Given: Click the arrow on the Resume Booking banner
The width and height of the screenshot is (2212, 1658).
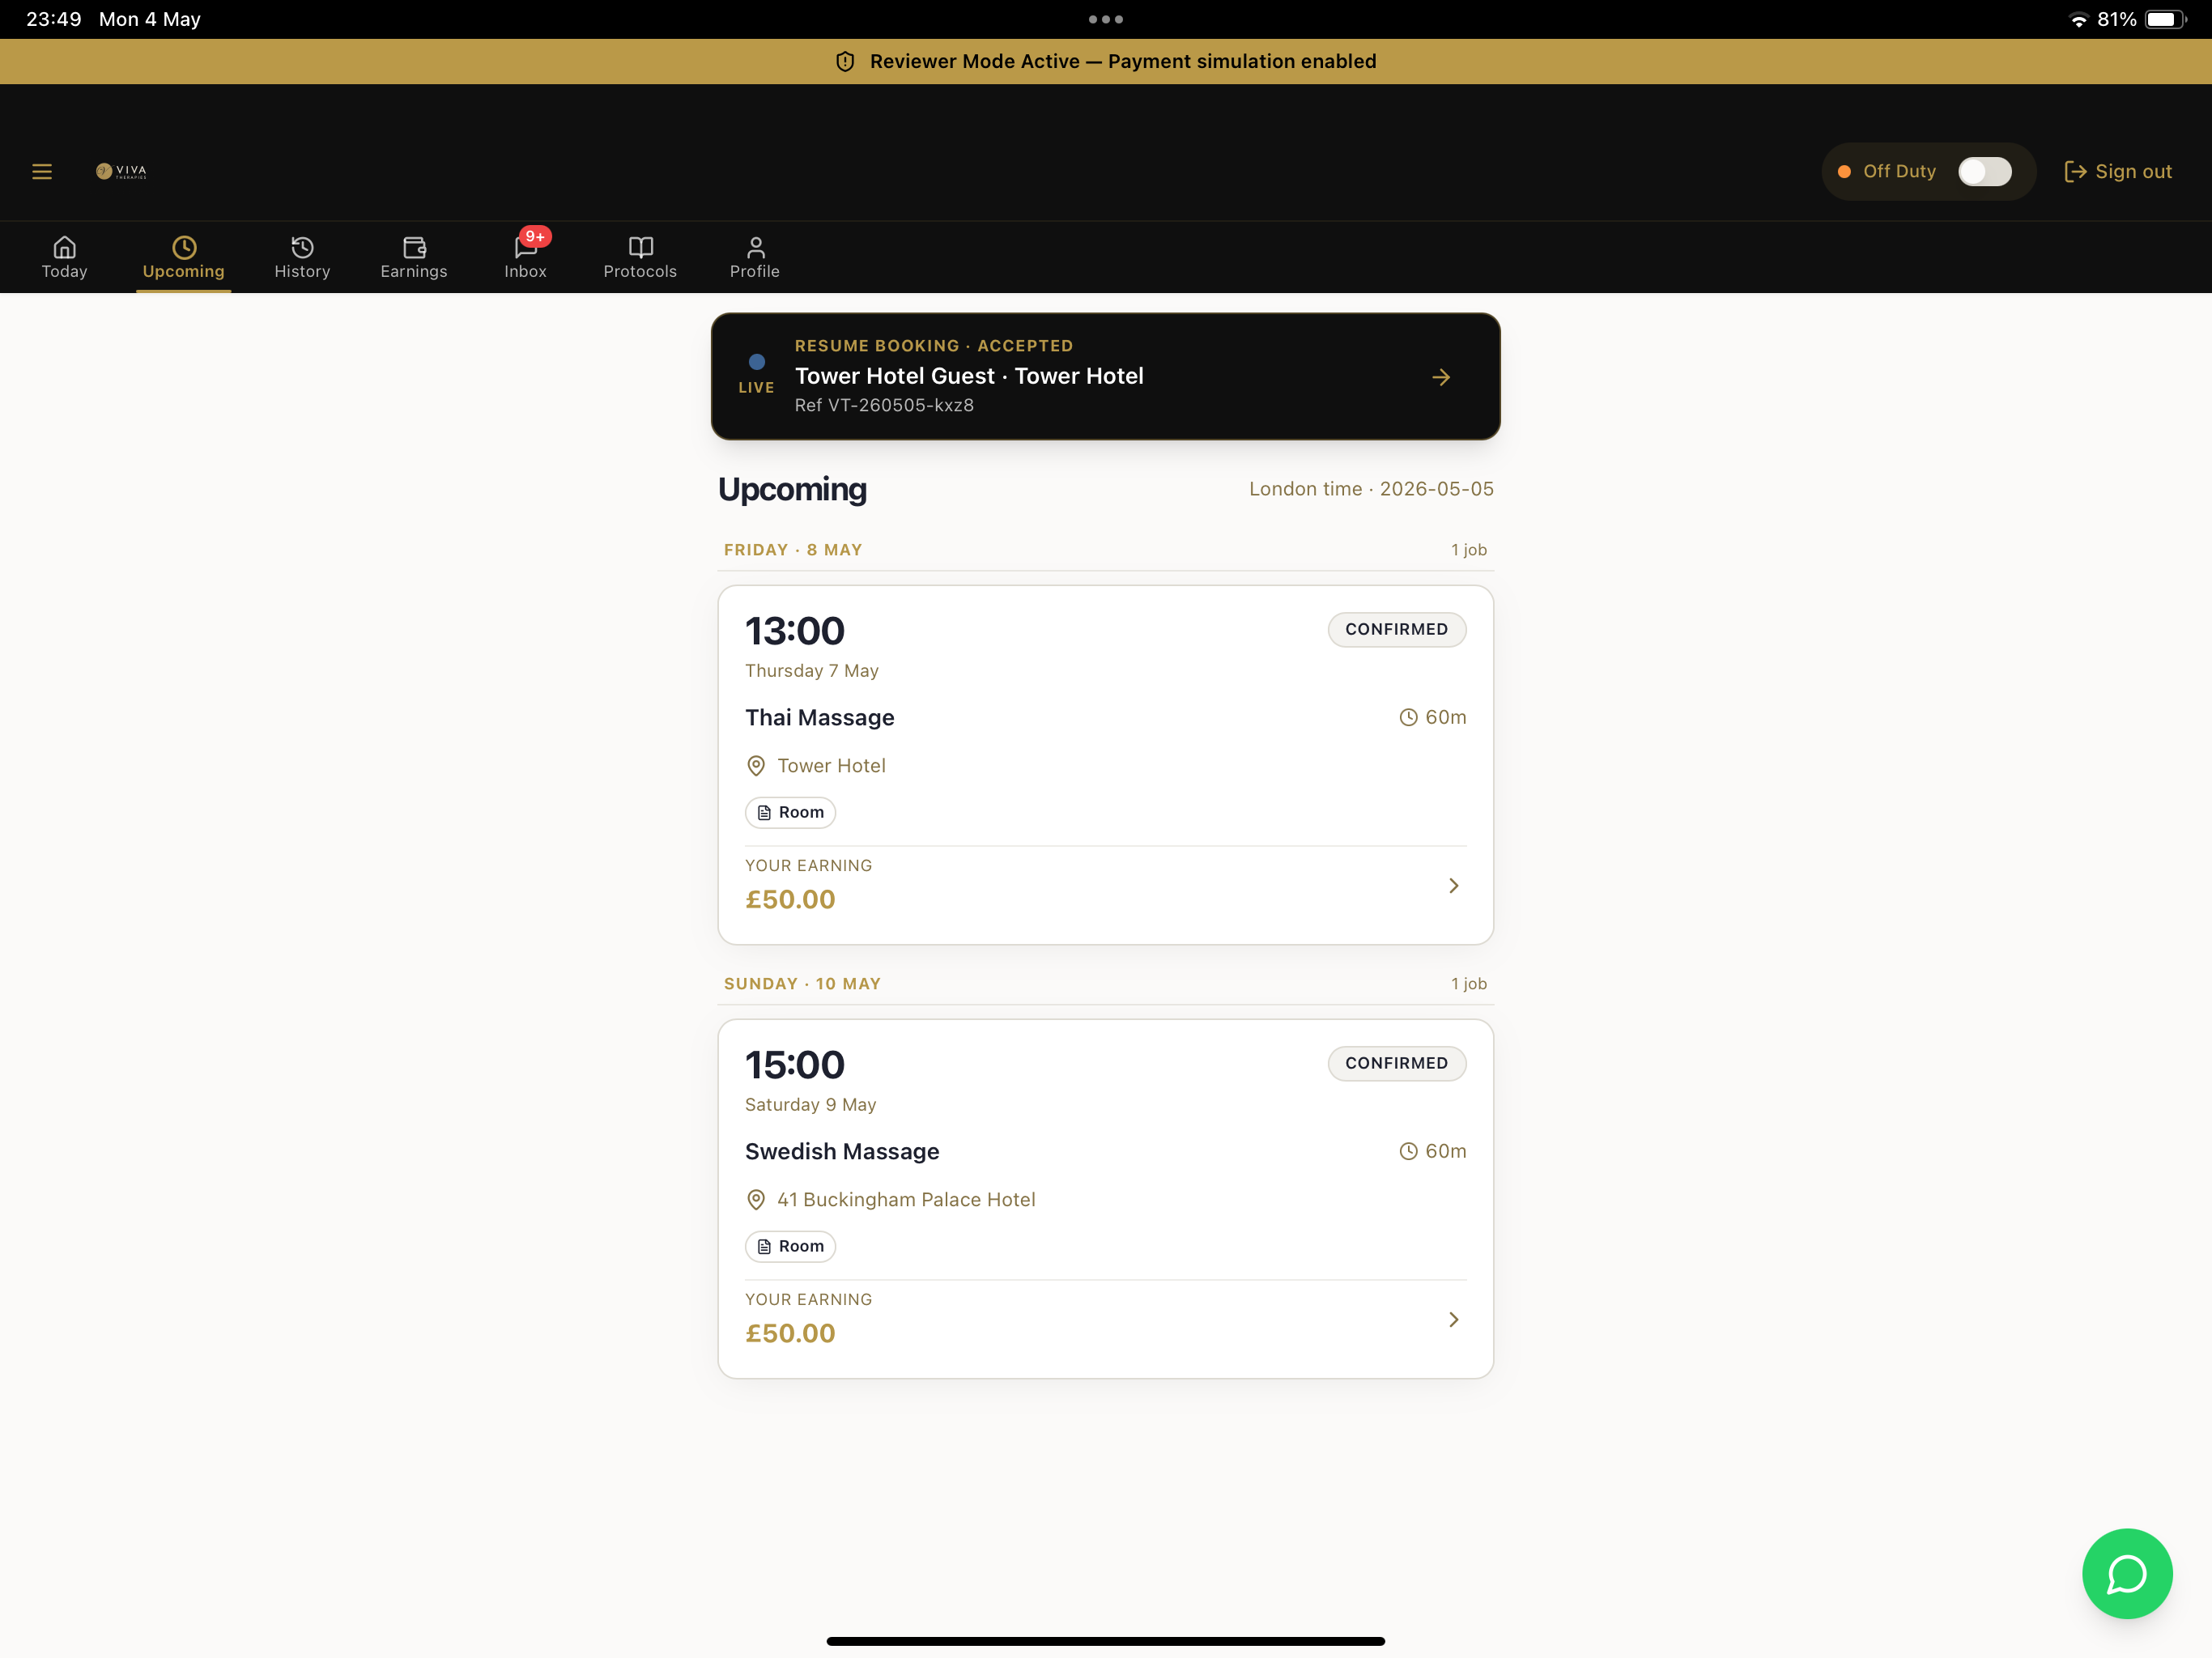Looking at the screenshot, I should (1440, 377).
